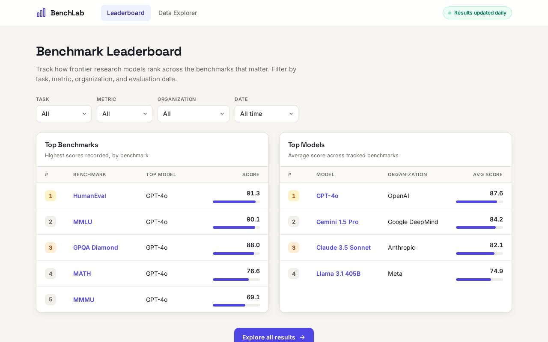548x342 pixels.
Task: Click the GPT-4o average score bar
Action: 479,202
